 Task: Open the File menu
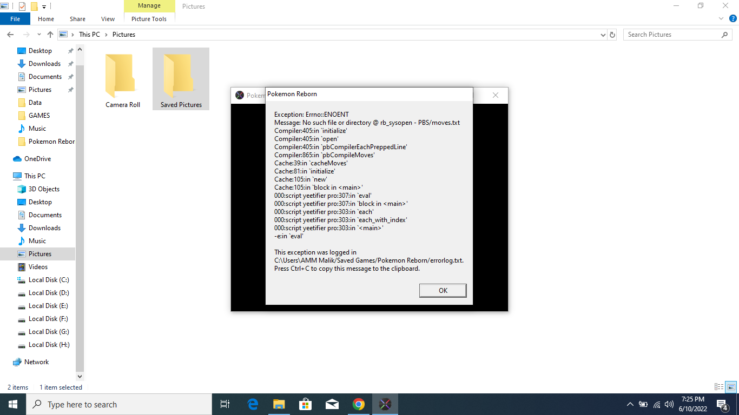15,19
